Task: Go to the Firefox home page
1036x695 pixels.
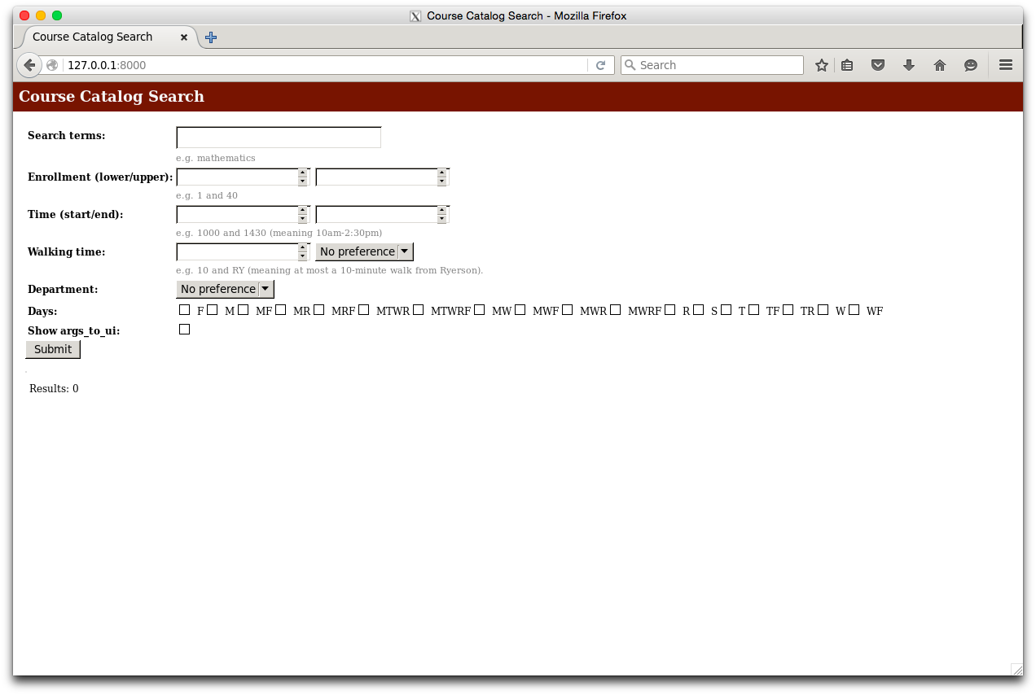Action: [x=940, y=65]
